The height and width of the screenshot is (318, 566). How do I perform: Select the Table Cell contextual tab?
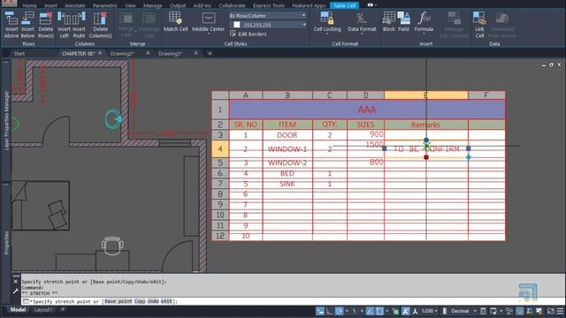pyautogui.click(x=344, y=5)
